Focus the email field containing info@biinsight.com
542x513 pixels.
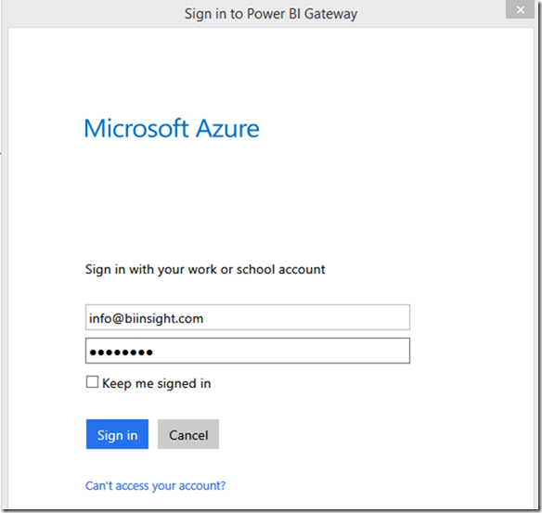248,317
